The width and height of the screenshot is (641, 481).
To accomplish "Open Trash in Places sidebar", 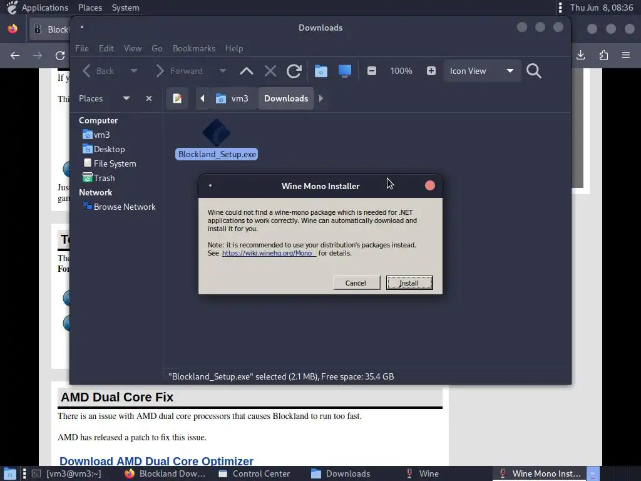I will (x=98, y=178).
